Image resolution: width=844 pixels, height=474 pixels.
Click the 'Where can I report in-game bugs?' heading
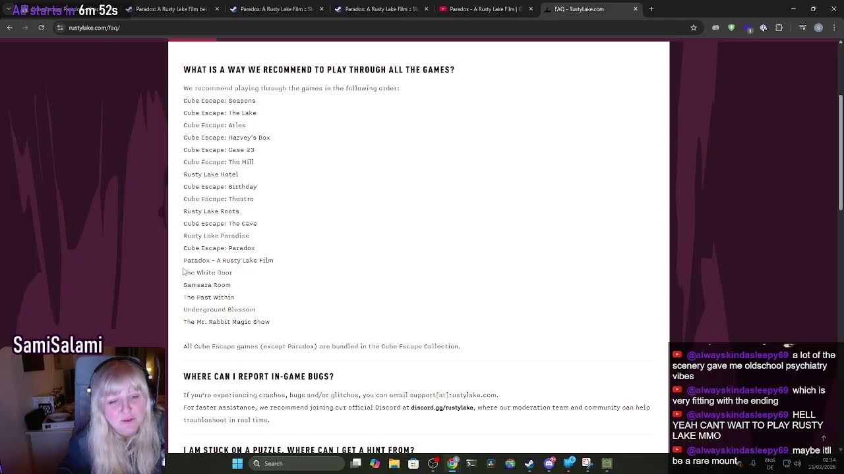258,377
